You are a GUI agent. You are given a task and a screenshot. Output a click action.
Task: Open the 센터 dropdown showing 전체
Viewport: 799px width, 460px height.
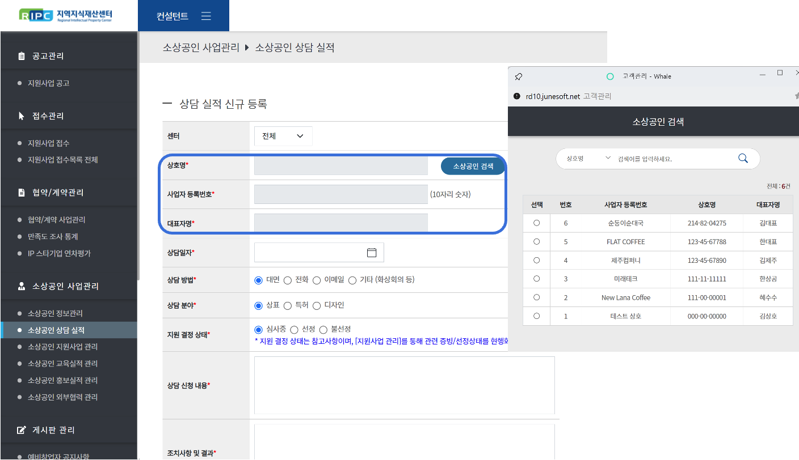pos(283,136)
